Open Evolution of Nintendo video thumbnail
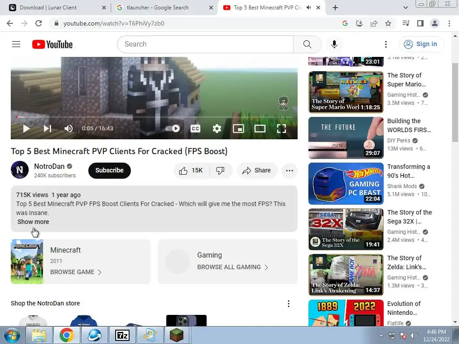 click(346, 313)
